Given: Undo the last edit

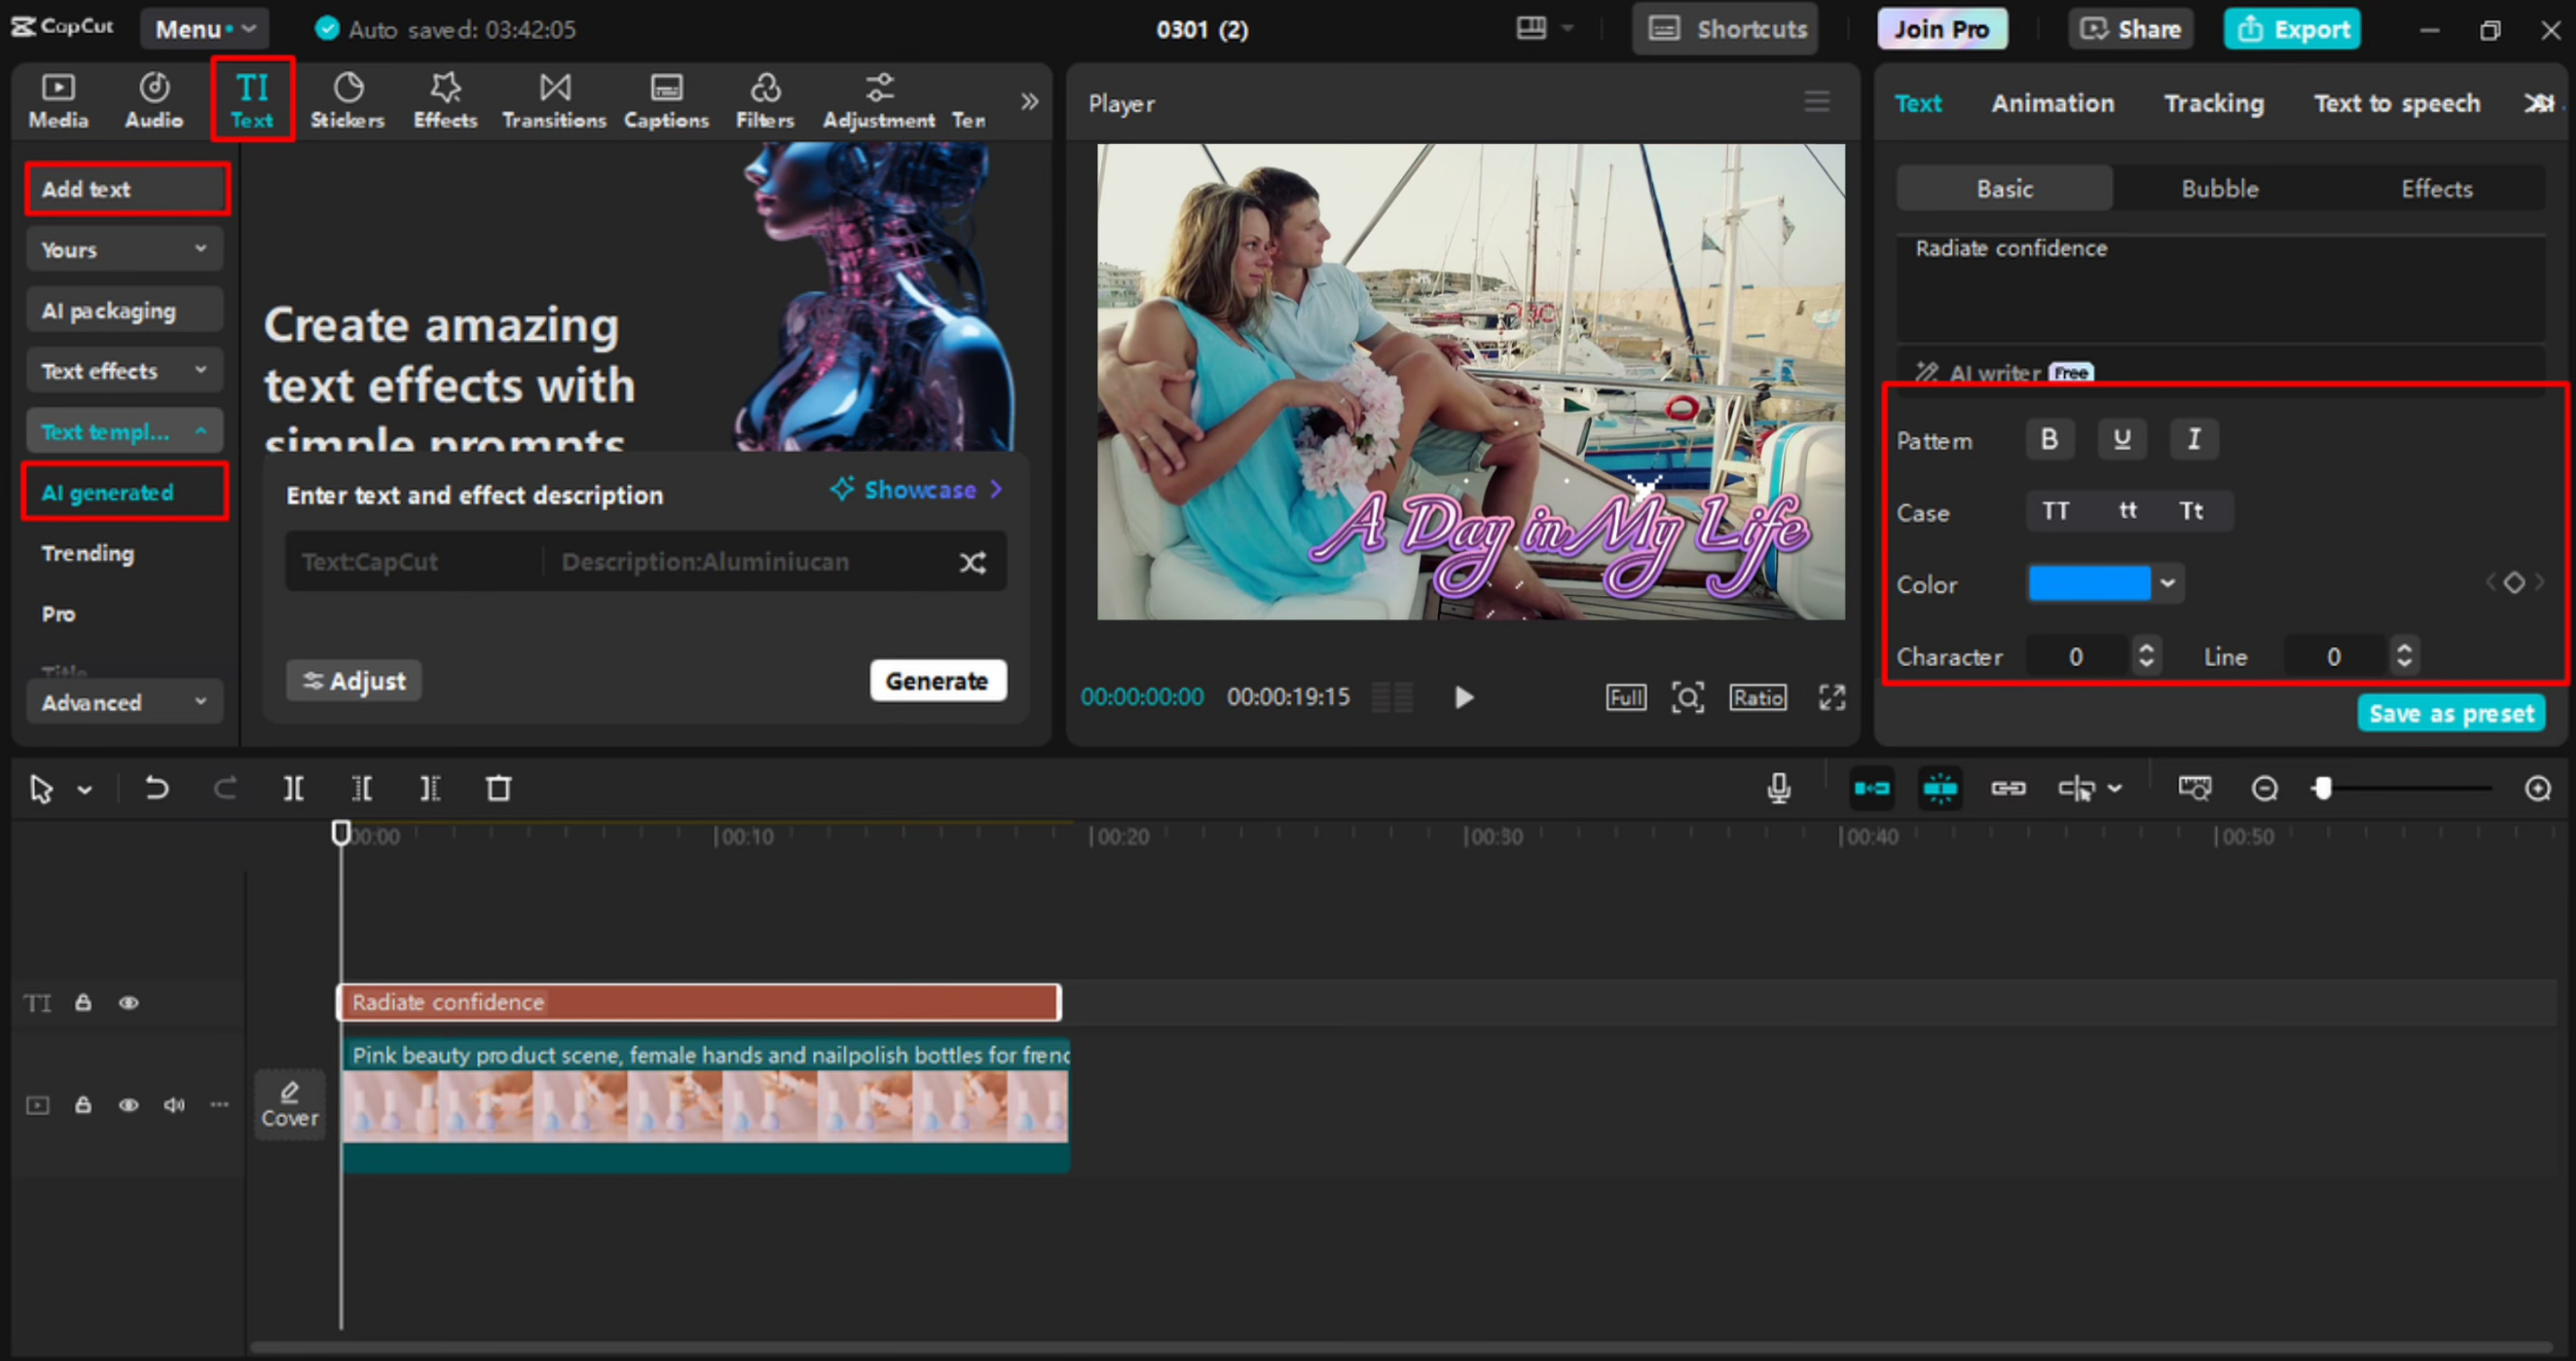Looking at the screenshot, I should (157, 788).
